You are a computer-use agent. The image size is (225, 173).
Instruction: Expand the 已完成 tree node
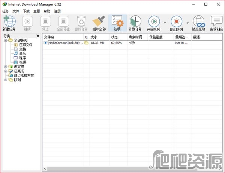pyautogui.click(x=6, y=71)
